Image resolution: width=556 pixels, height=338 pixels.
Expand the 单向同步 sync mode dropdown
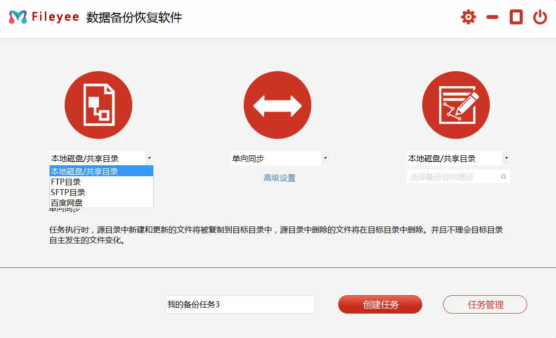click(325, 158)
